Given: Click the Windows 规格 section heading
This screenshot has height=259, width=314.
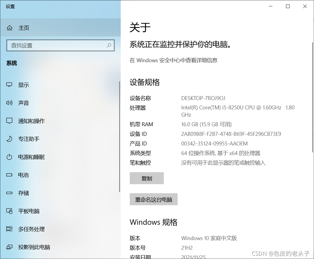Looking at the screenshot, I should 154,222.
